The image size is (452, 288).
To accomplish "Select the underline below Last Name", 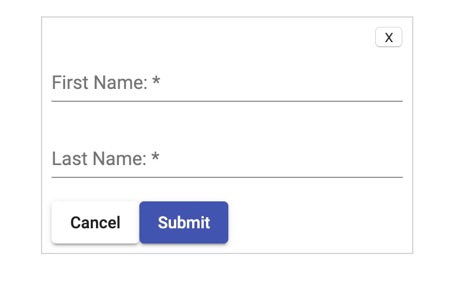I will 227,177.
